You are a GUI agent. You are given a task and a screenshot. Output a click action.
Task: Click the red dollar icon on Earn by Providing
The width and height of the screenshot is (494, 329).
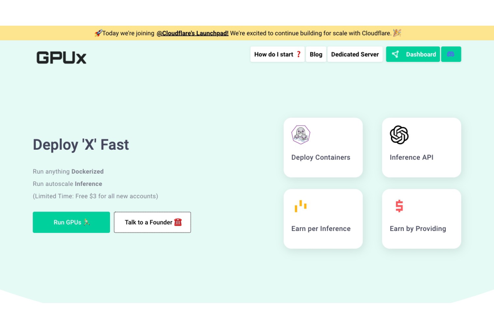click(399, 206)
